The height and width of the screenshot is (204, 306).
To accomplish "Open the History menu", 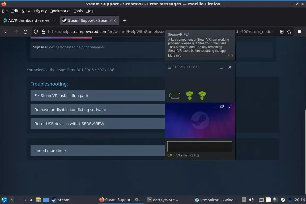I will 40,11.
